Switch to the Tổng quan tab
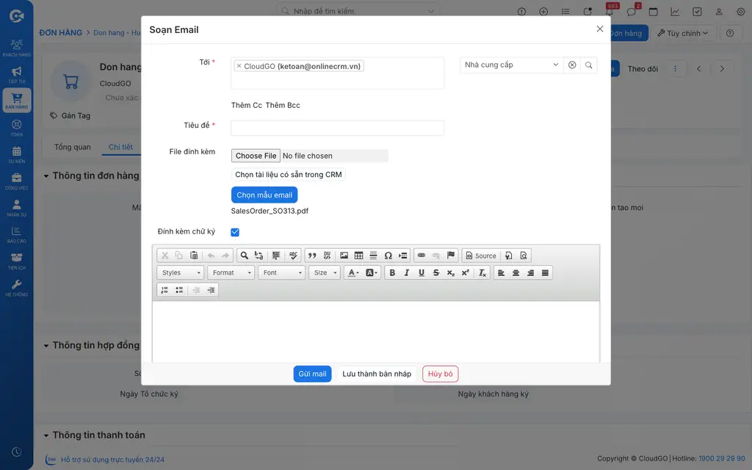752x470 pixels. (x=73, y=147)
